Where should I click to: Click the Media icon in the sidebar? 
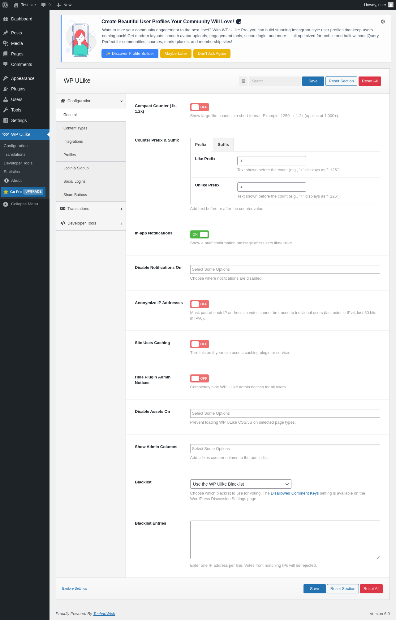6,43
